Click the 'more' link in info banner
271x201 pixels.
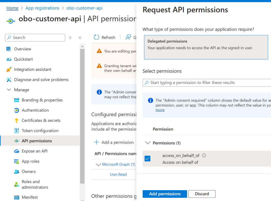point(160,110)
